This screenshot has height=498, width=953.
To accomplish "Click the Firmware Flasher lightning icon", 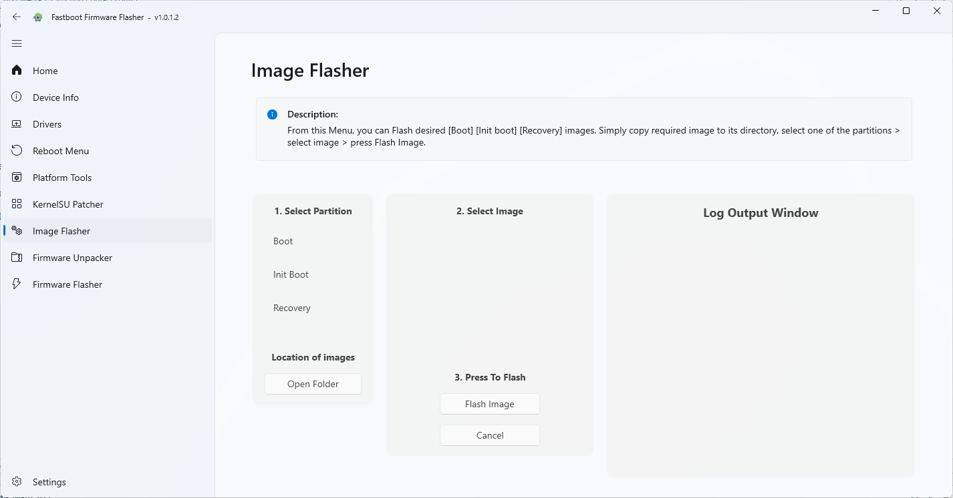I will 17,284.
